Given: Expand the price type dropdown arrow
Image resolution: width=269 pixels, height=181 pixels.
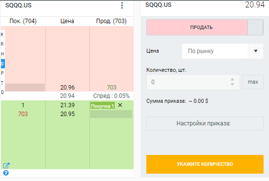Looking at the screenshot, I should 256,51.
